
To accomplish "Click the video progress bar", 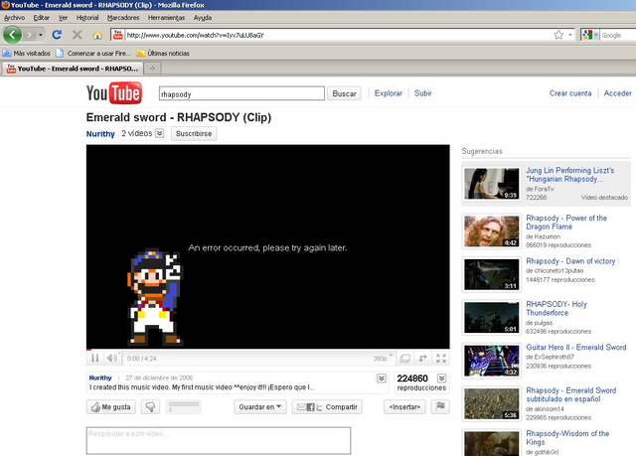I will (x=267, y=349).
